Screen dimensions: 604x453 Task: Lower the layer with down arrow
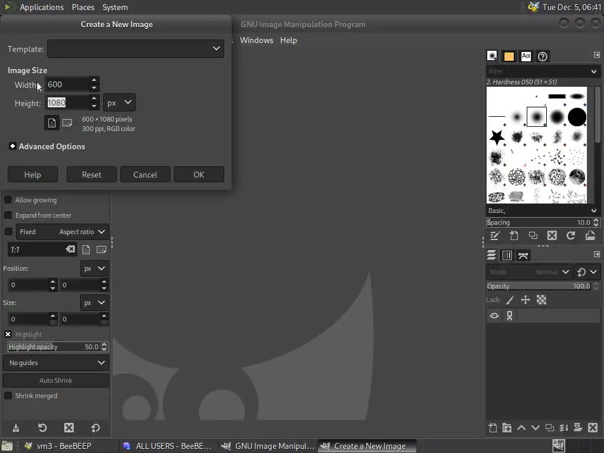[536, 428]
